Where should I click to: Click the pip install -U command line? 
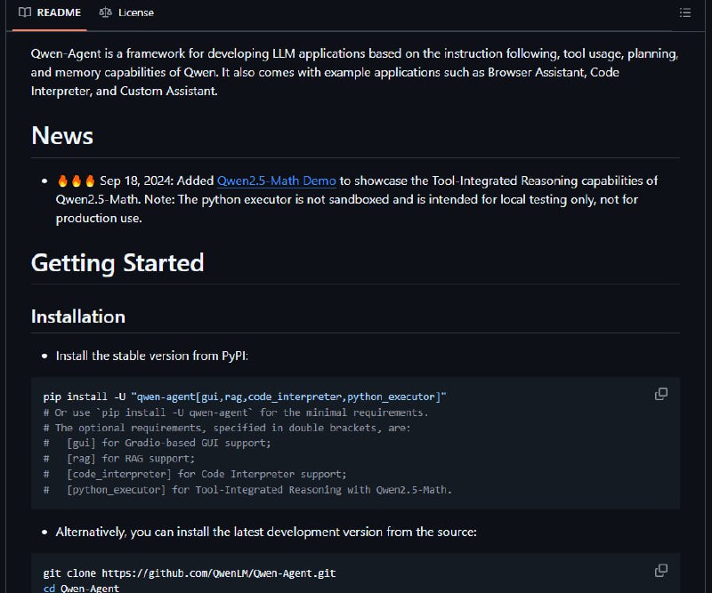pyautogui.click(x=245, y=397)
